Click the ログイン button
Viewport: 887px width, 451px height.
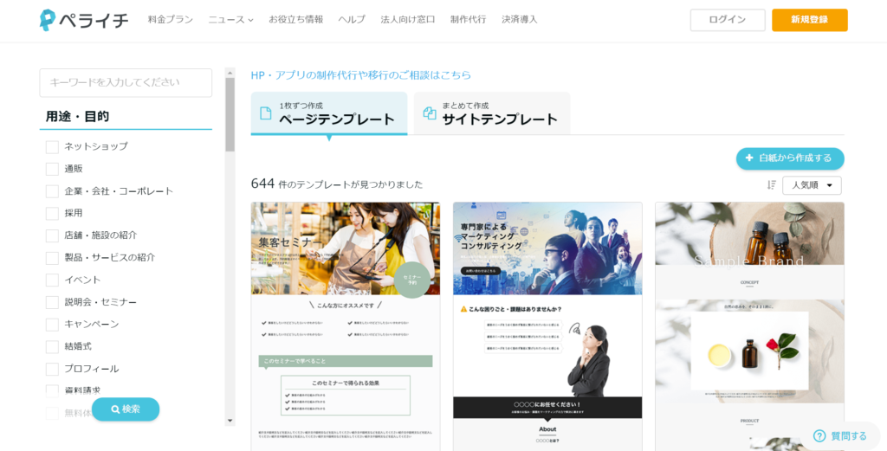point(727,20)
